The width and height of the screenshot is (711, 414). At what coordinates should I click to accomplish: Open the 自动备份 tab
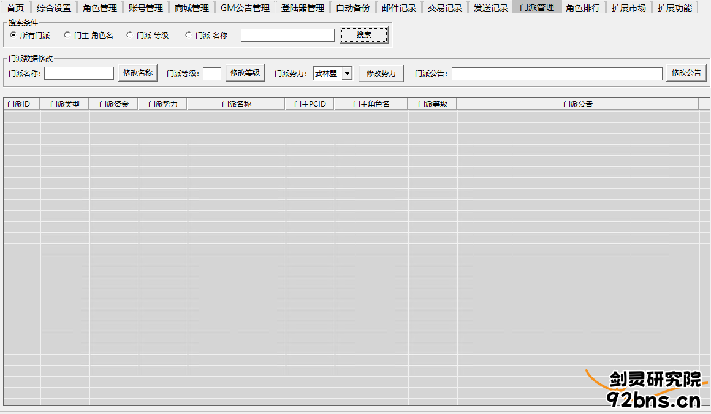353,8
